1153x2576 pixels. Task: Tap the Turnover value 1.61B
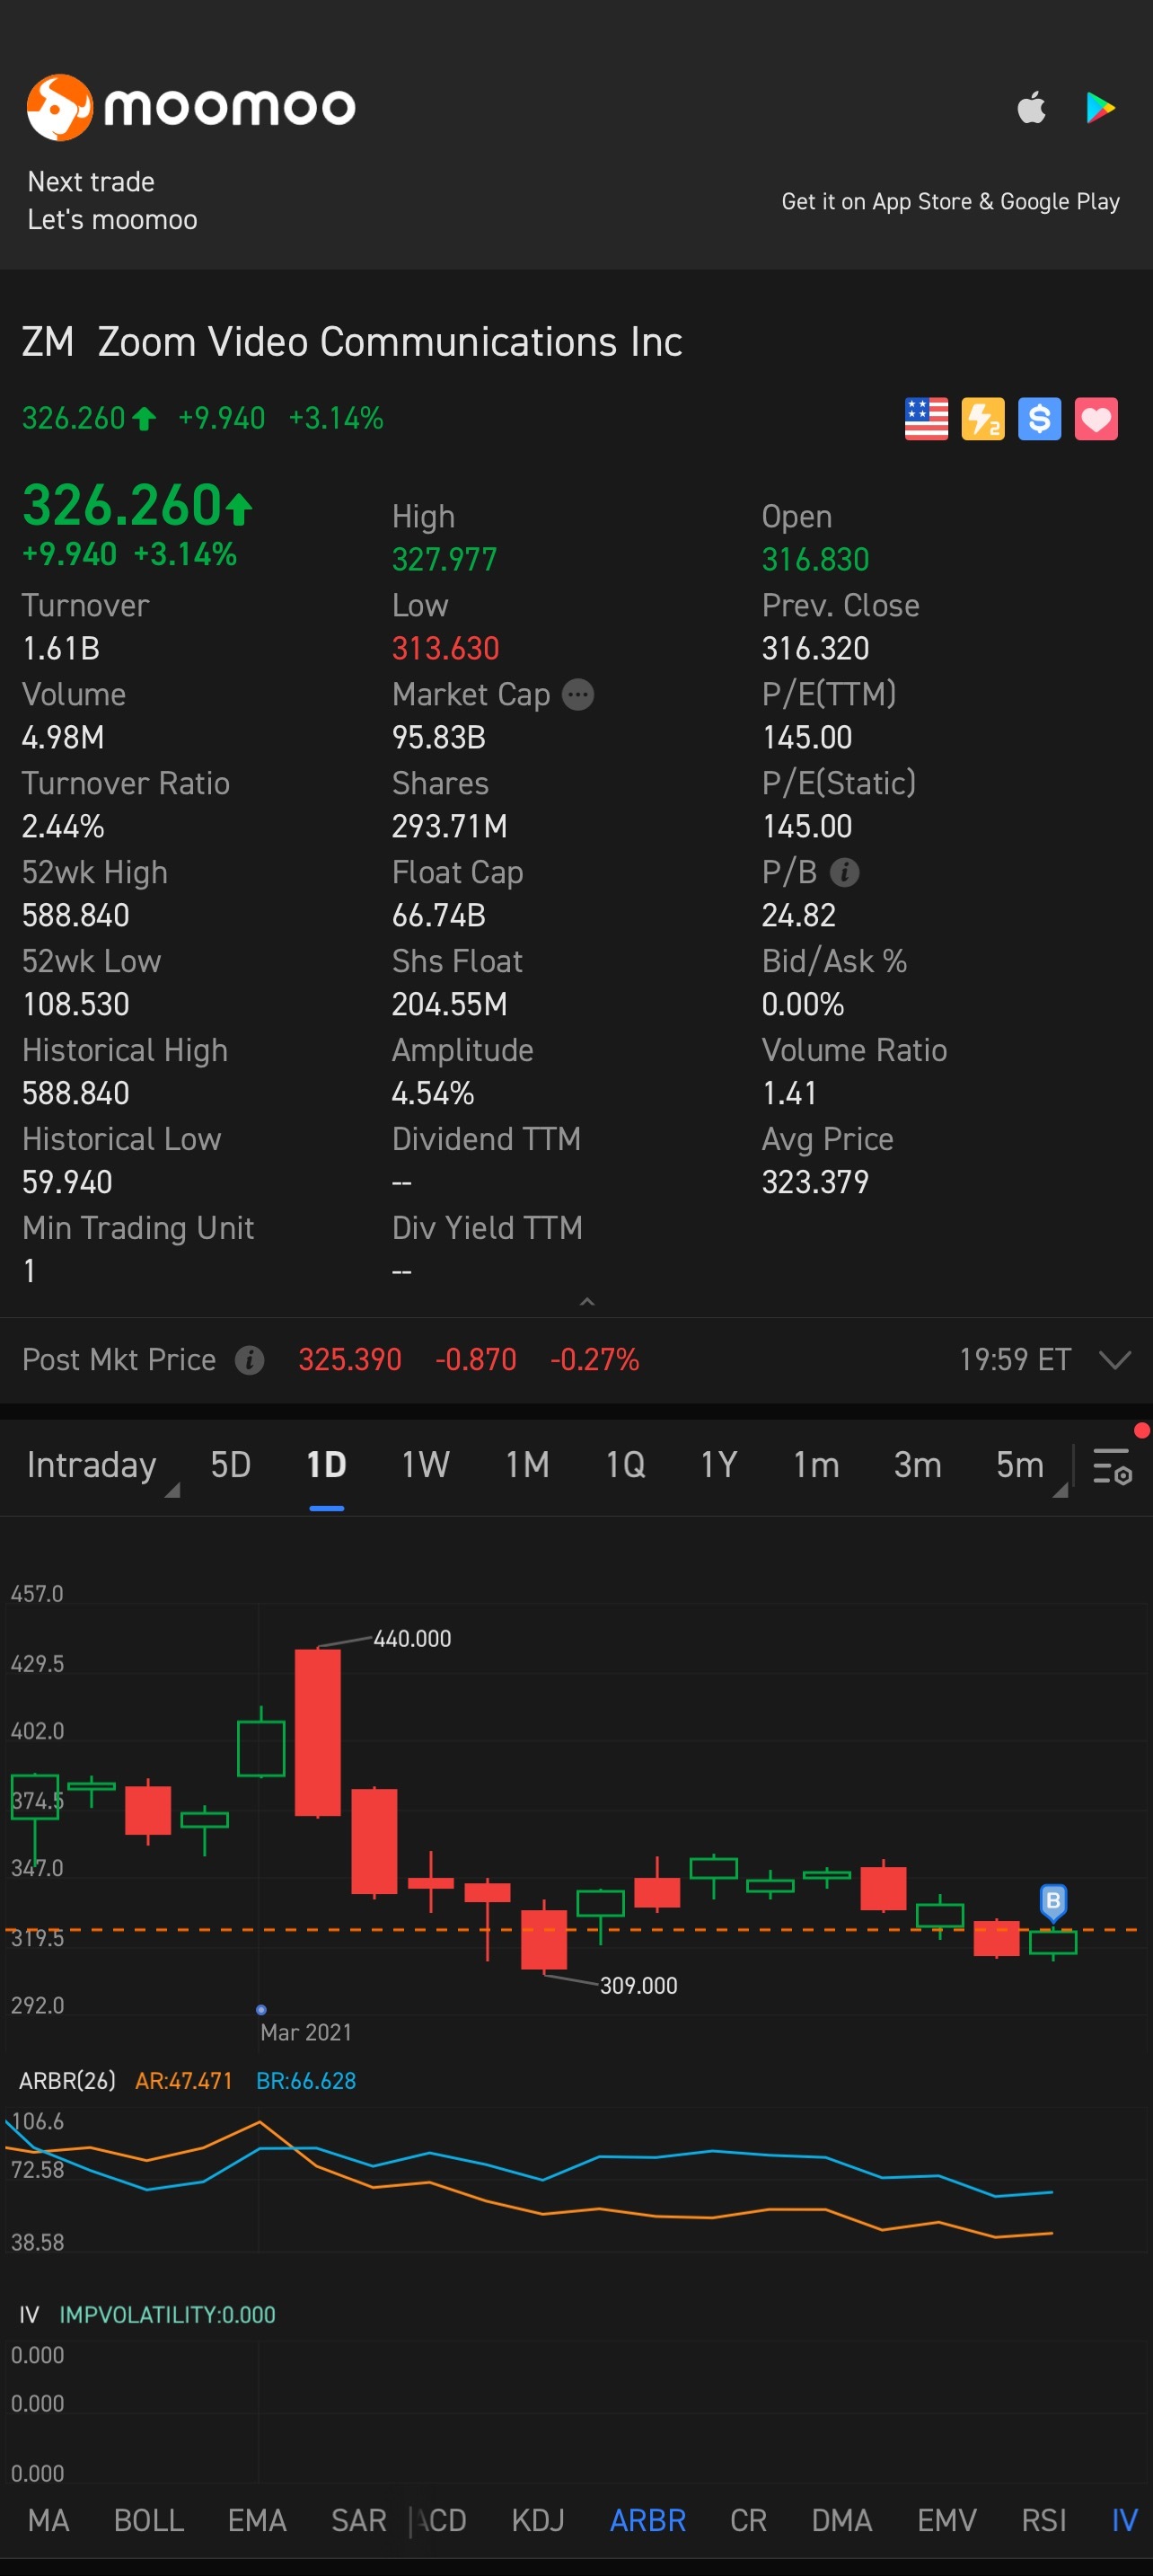(61, 648)
